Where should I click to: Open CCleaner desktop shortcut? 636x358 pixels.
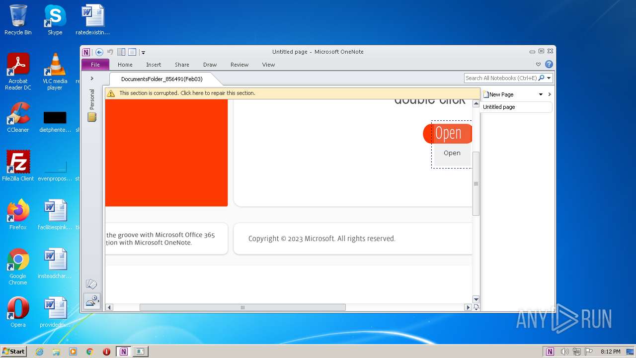(x=18, y=117)
